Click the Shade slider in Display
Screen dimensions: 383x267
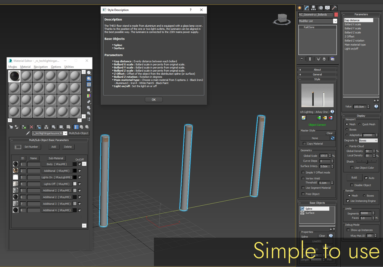coord(366,161)
